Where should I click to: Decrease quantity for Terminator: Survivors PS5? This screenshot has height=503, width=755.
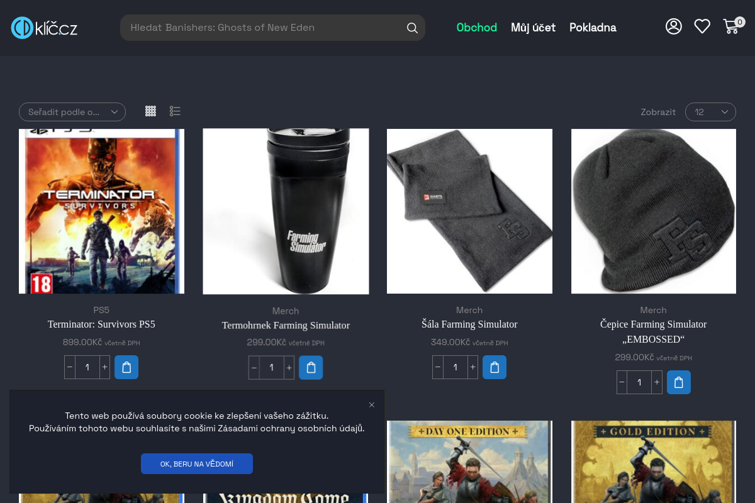(70, 367)
